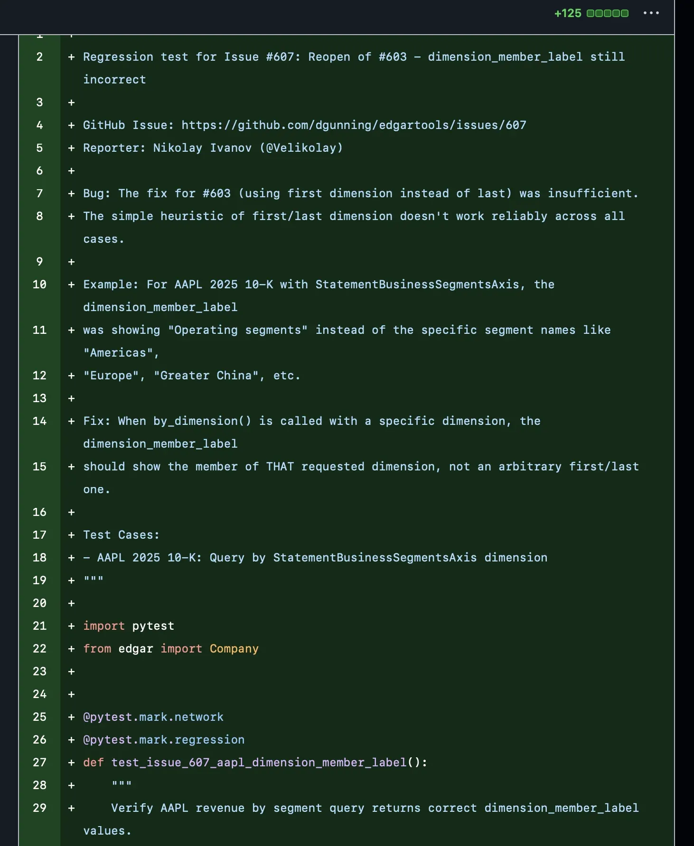Screen dimensions: 694x846
Task: Click the @pytest.mark.network decorator
Action: 153,717
